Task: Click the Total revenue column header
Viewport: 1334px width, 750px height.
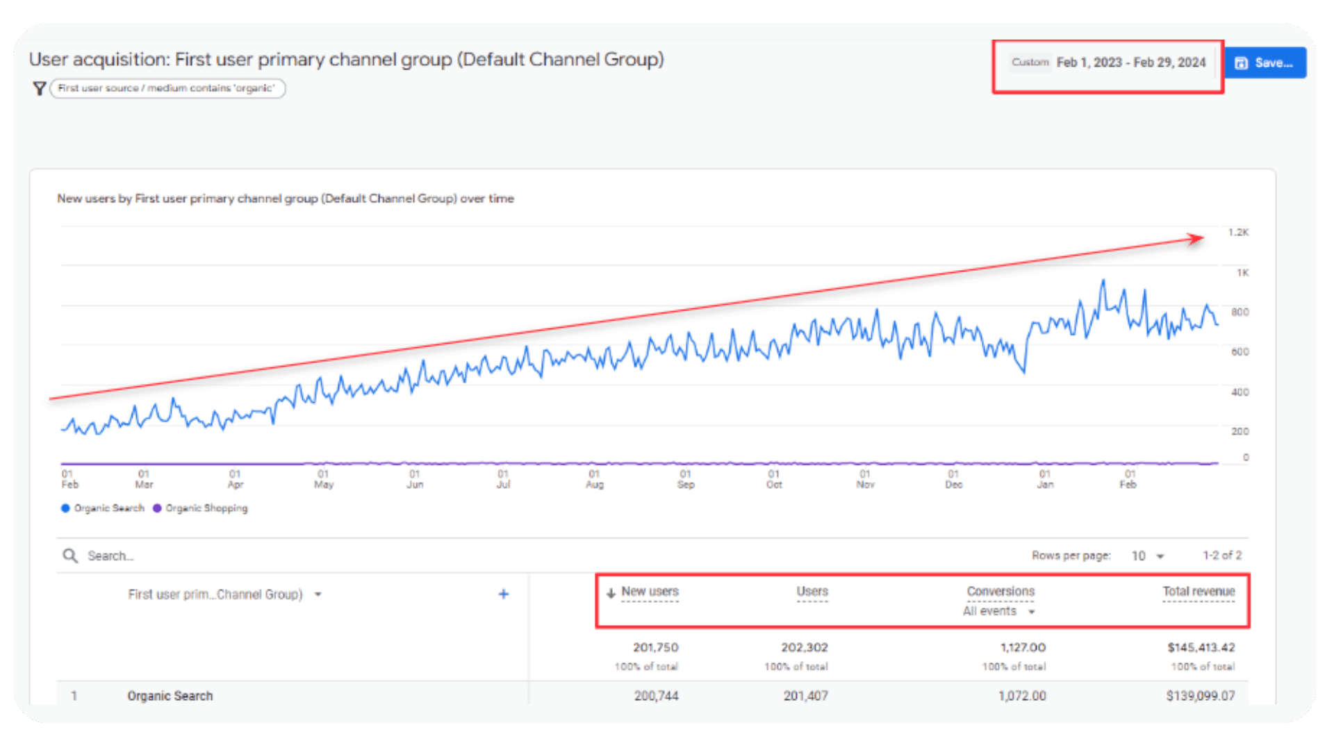Action: [1199, 592]
